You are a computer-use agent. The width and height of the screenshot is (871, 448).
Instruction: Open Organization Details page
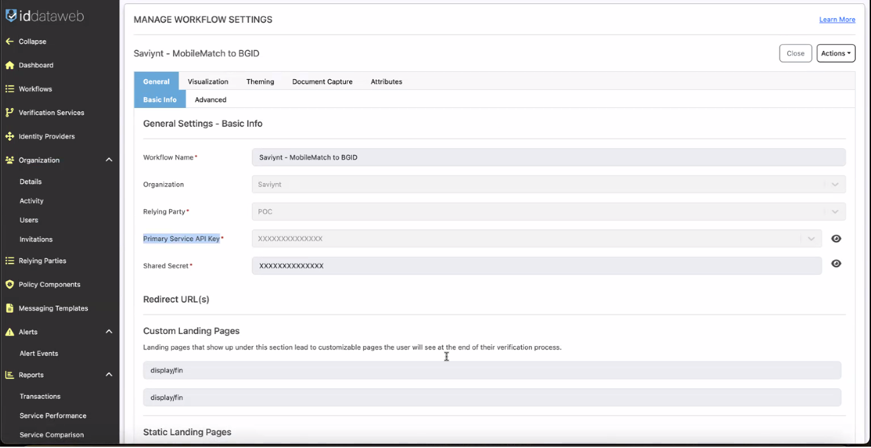(x=30, y=182)
